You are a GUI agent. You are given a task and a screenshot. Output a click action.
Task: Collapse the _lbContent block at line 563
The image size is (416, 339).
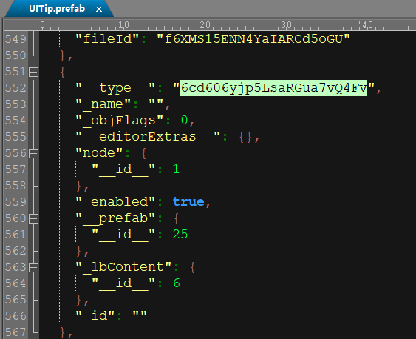pyautogui.click(x=33, y=267)
